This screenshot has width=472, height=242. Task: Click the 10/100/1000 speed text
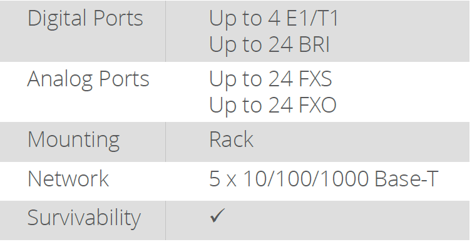(305, 179)
